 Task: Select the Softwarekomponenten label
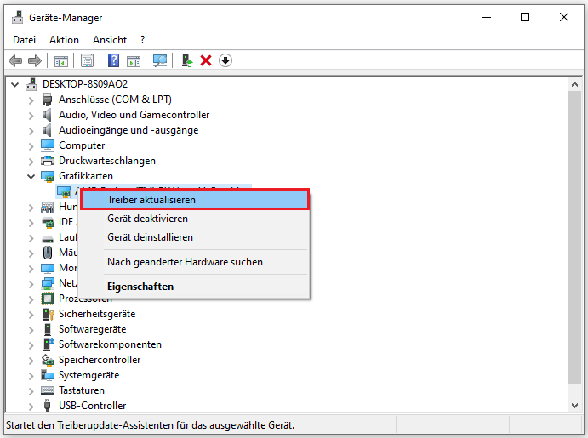coord(110,344)
